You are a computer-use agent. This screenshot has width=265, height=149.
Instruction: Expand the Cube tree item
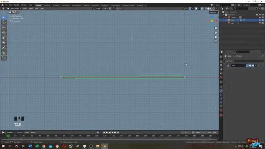tap(226, 20)
